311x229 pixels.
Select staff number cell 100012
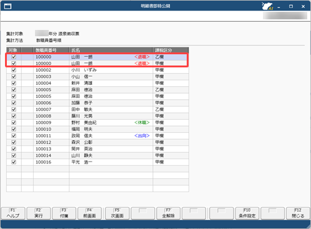click(x=51, y=142)
